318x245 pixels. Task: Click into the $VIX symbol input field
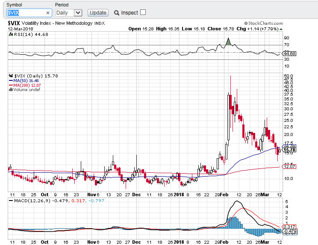26,13
